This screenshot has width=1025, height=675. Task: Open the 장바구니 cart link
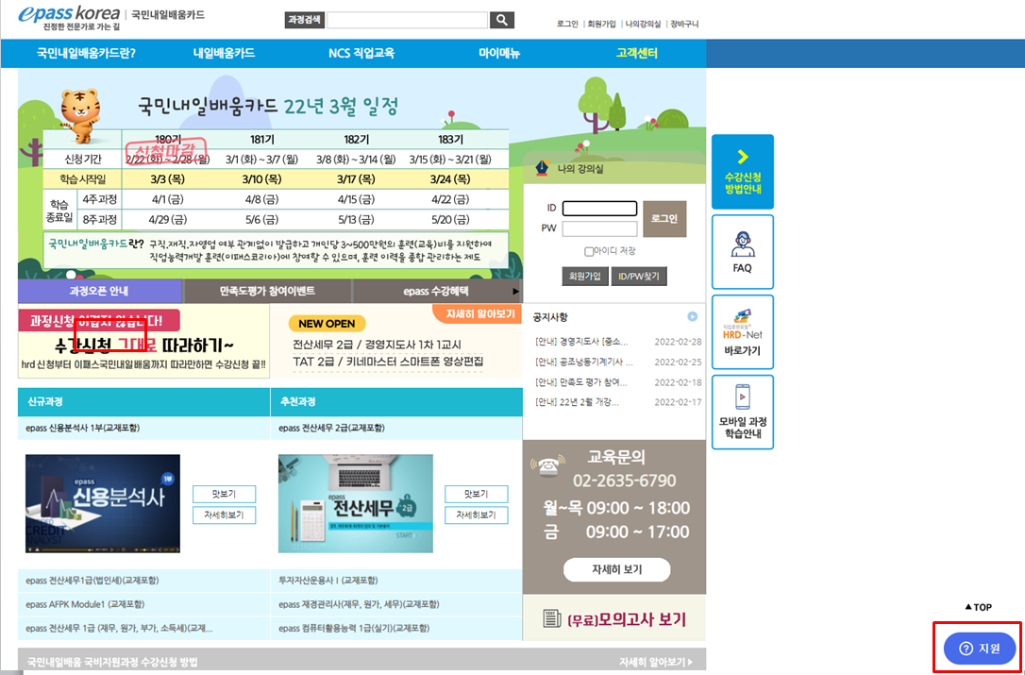tap(684, 25)
